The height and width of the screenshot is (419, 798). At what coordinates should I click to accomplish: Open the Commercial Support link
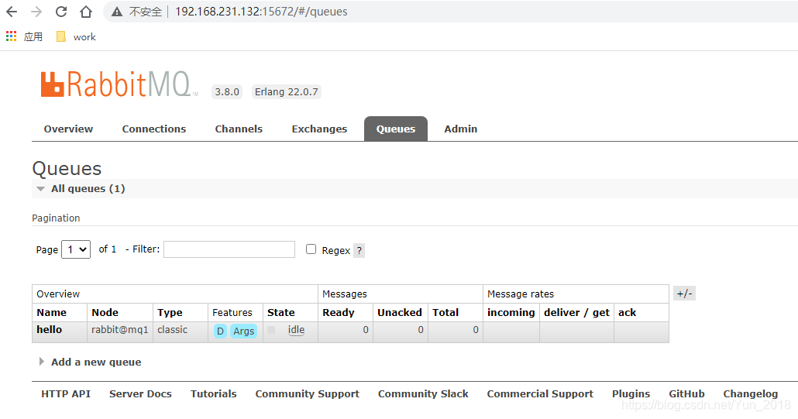(540, 393)
